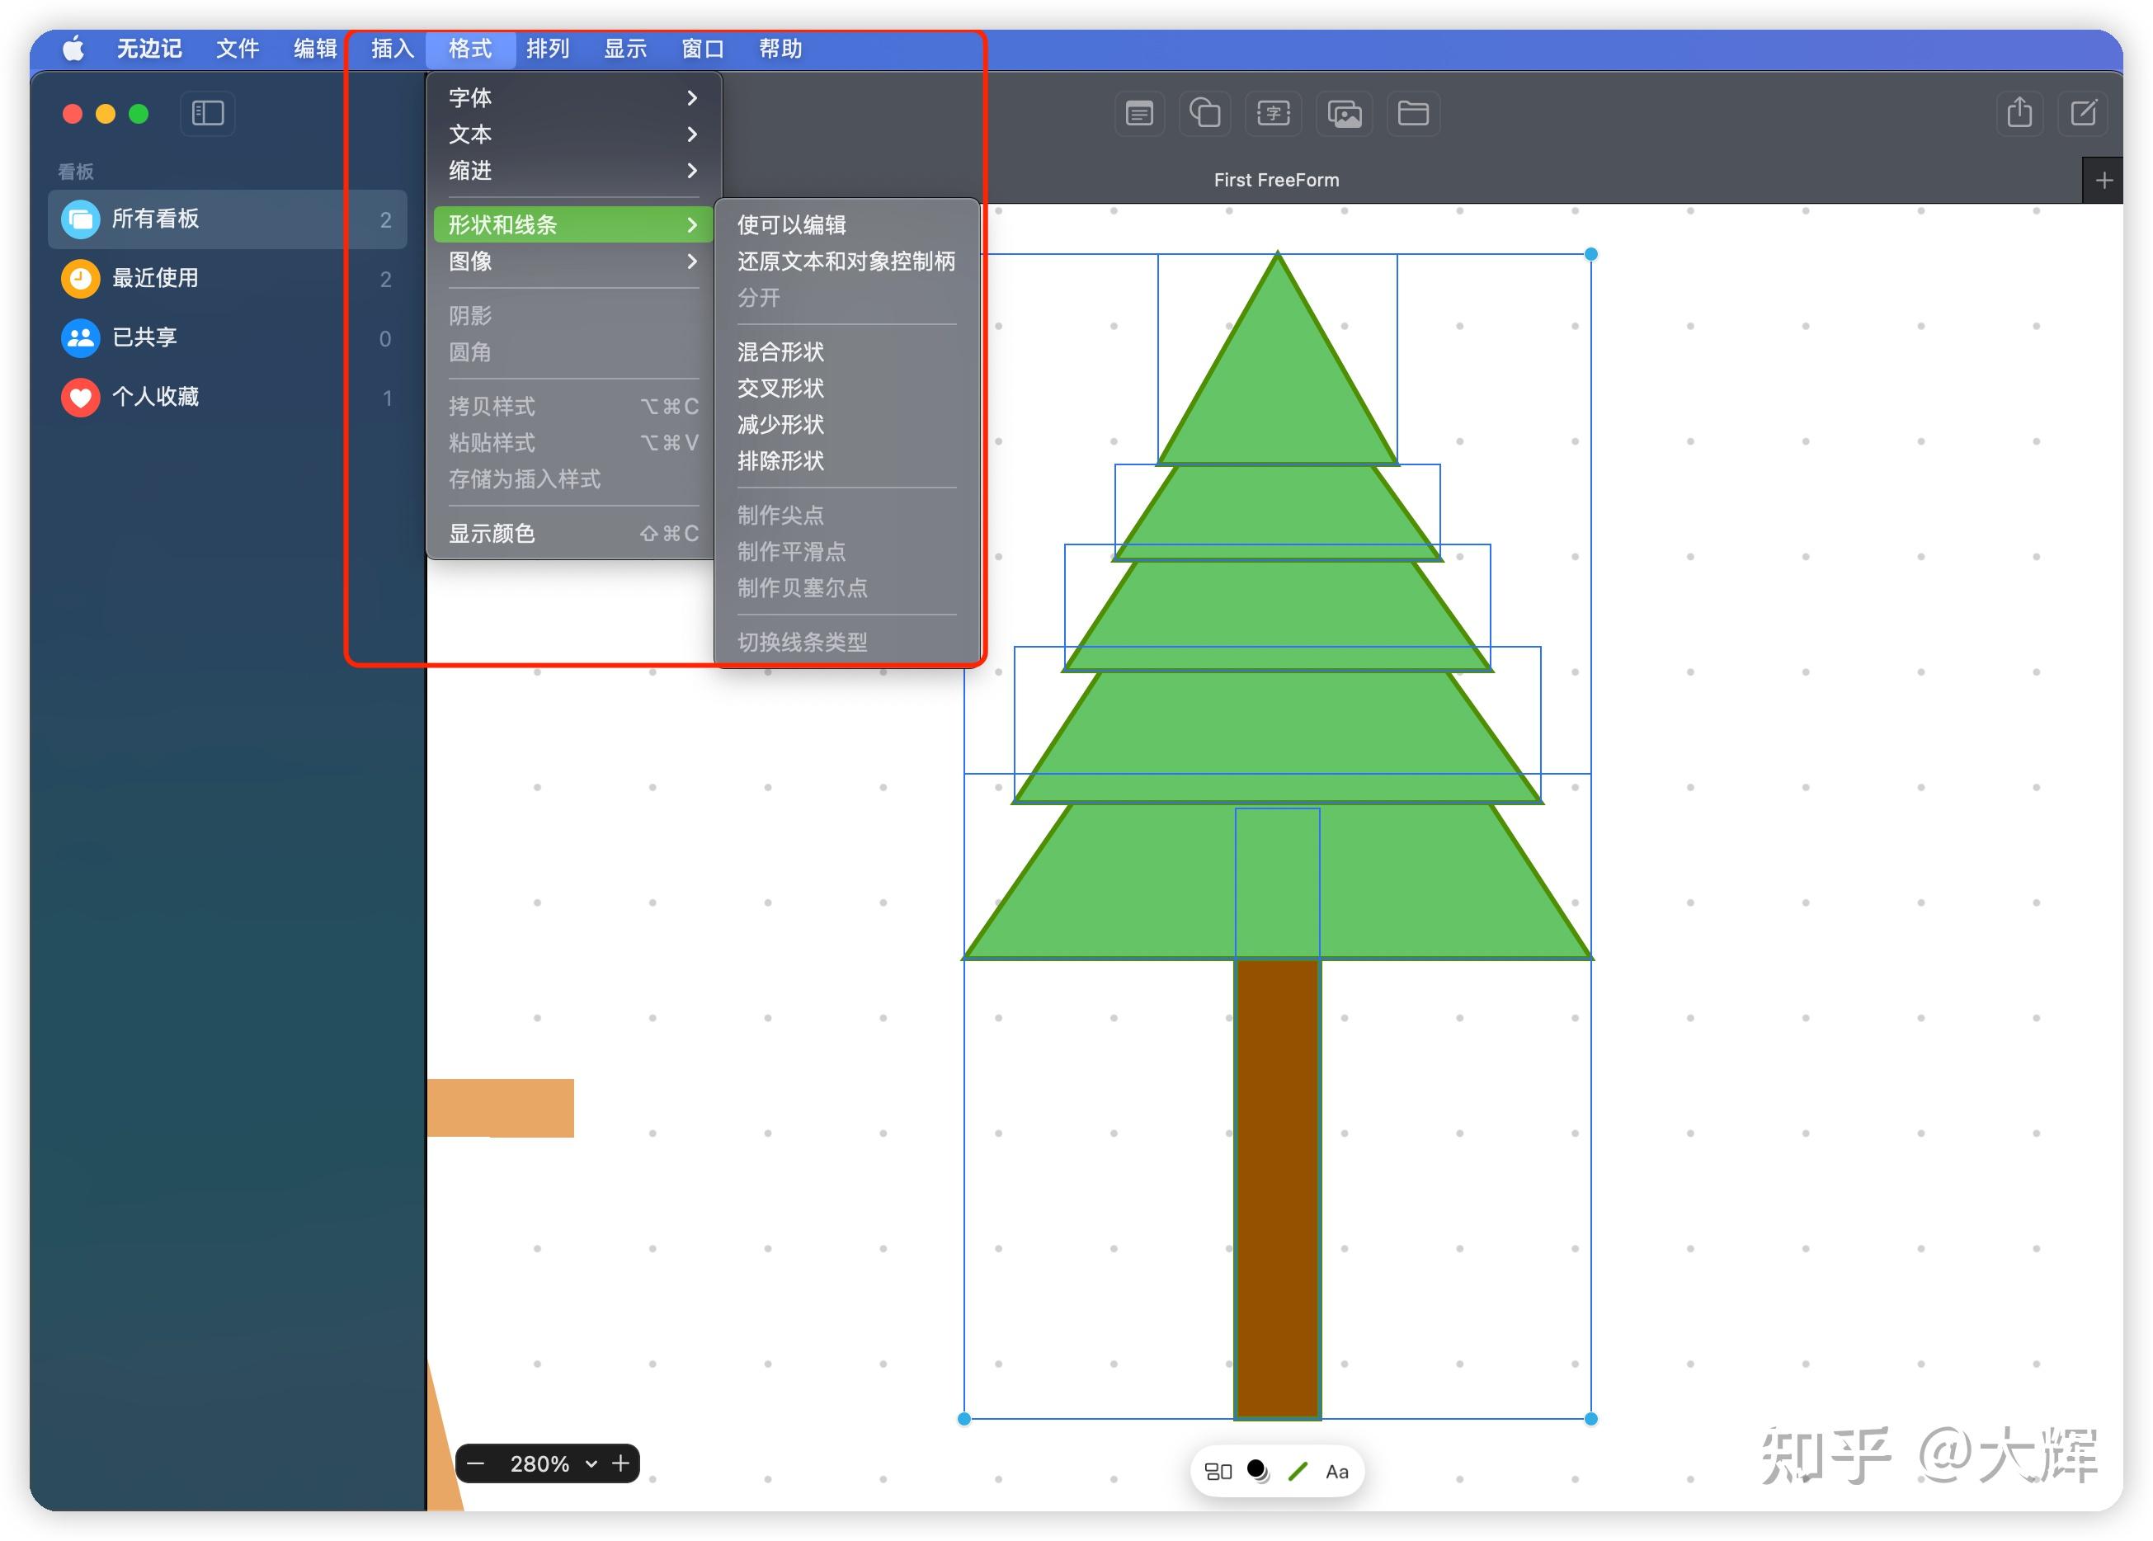Viewport: 2153px width, 1541px height.
Task: Click the text box toolbar icon
Action: [1274, 114]
